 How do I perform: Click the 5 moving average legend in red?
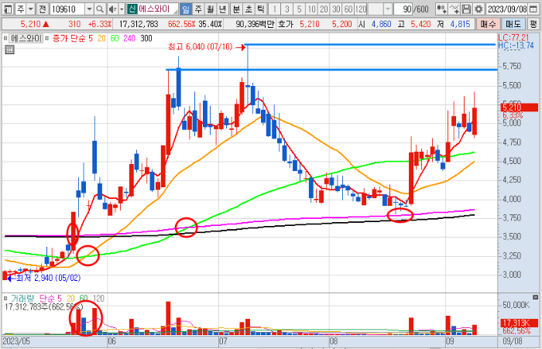click(x=91, y=38)
